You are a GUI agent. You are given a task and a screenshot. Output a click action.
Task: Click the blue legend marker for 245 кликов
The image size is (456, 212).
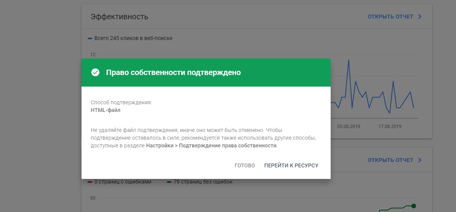click(x=90, y=38)
